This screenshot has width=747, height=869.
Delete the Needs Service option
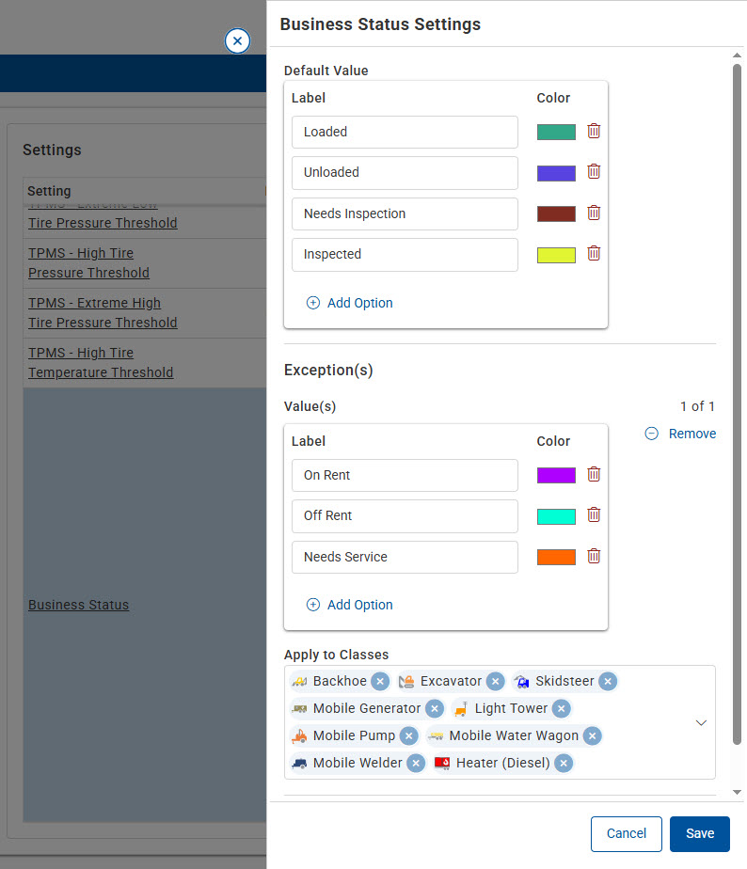point(594,557)
